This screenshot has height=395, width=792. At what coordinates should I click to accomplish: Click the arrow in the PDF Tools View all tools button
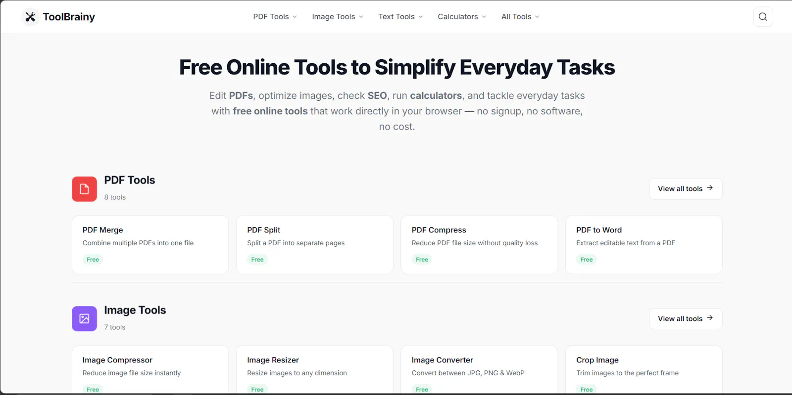[x=710, y=188]
